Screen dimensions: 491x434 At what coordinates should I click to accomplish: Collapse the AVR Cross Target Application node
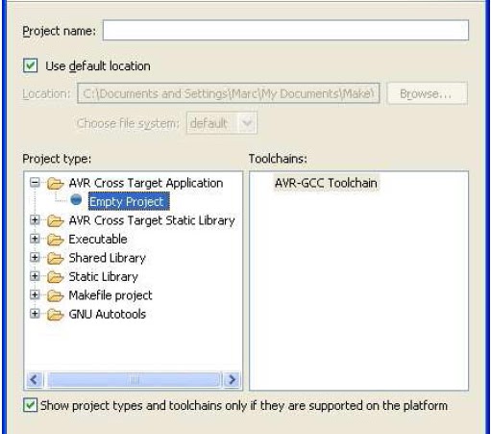tap(35, 183)
